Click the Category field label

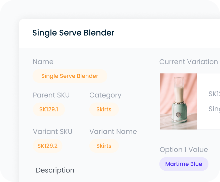105,95
